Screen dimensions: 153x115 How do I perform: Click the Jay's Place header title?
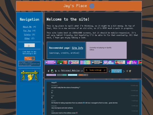pyautogui.click(x=75, y=6)
